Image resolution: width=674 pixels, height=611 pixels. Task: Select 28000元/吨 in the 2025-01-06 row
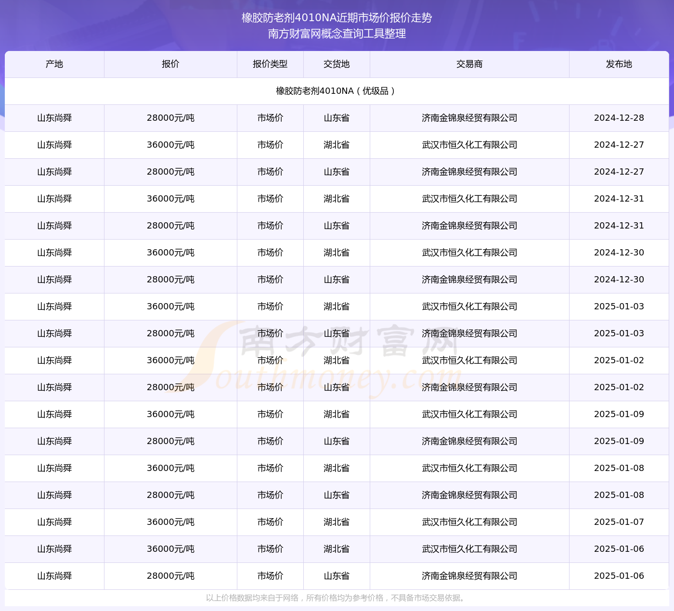tap(170, 576)
